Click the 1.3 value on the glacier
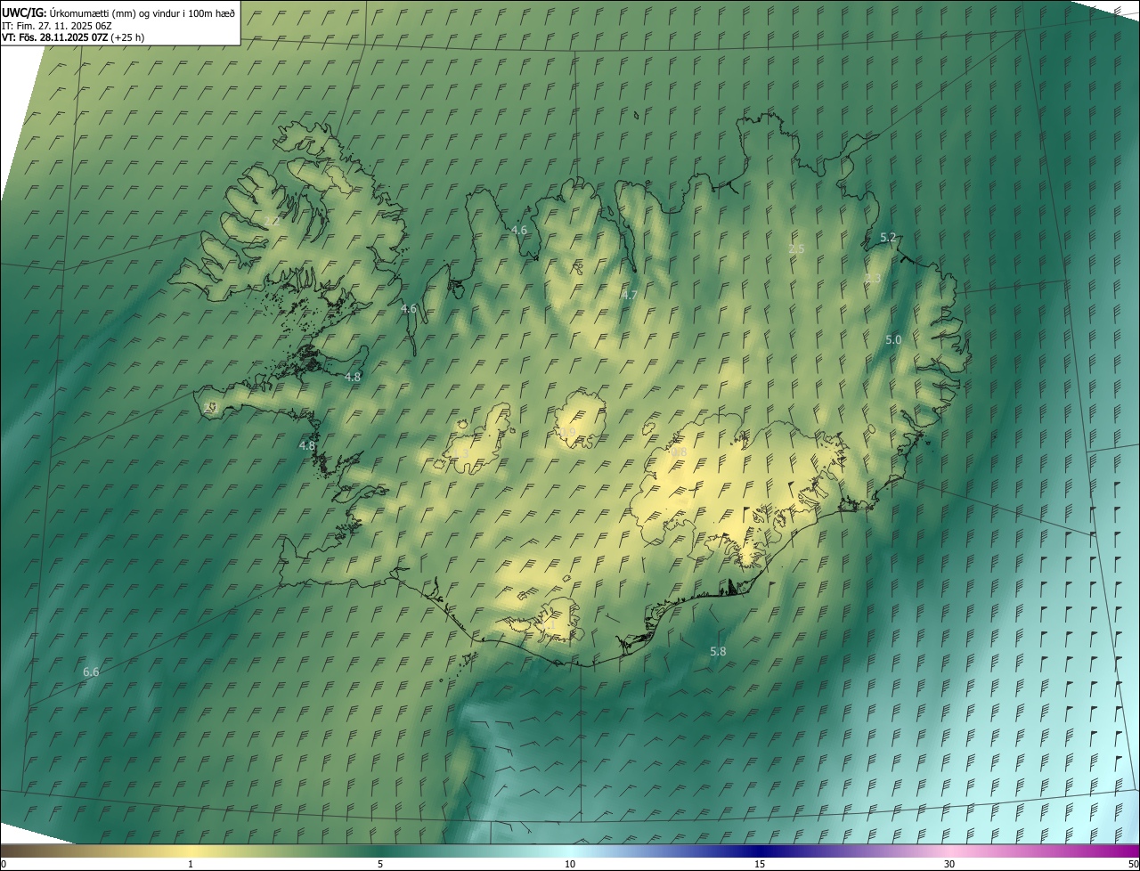 click(x=460, y=454)
